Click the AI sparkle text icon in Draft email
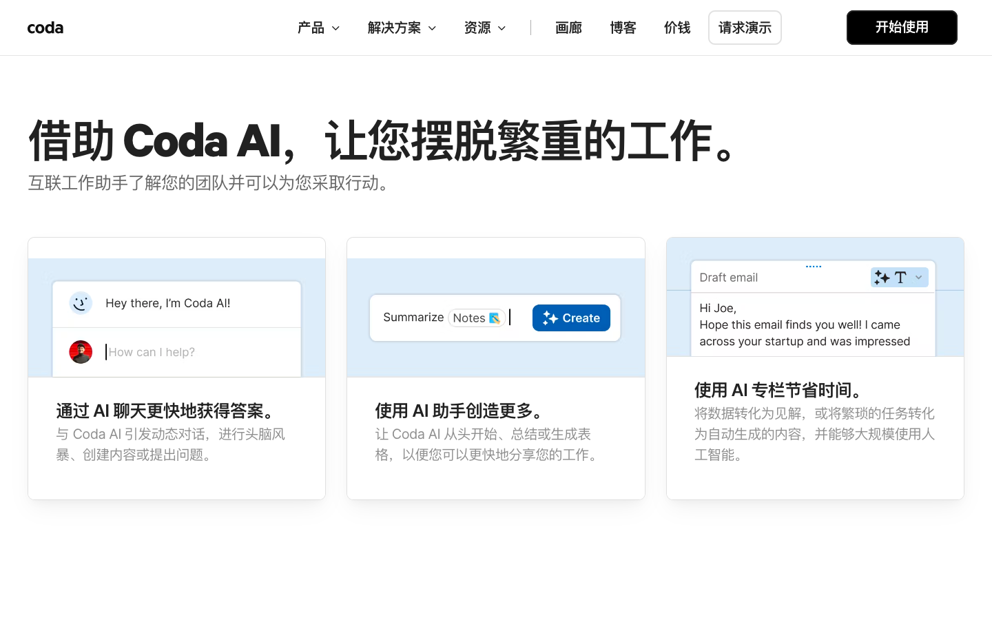Viewport: 992px width, 620px height. 882,278
